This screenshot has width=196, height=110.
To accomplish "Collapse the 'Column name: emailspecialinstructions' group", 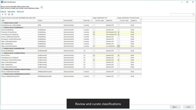I will 2,69.
